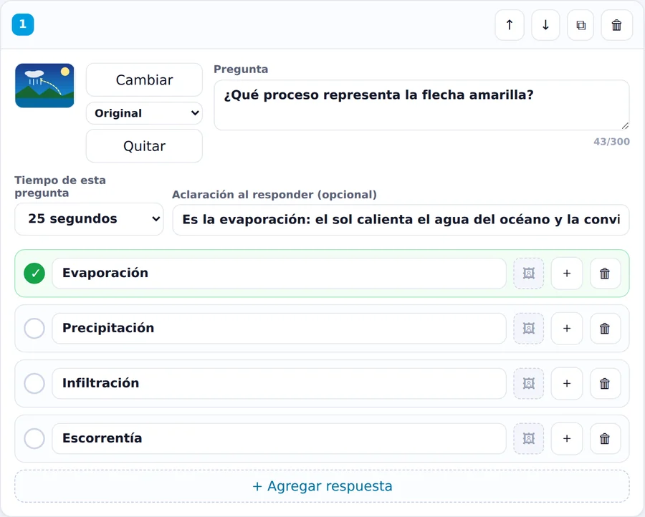Image resolution: width=645 pixels, height=517 pixels.
Task: Move question 1 up with the arrow
Action: [510, 25]
